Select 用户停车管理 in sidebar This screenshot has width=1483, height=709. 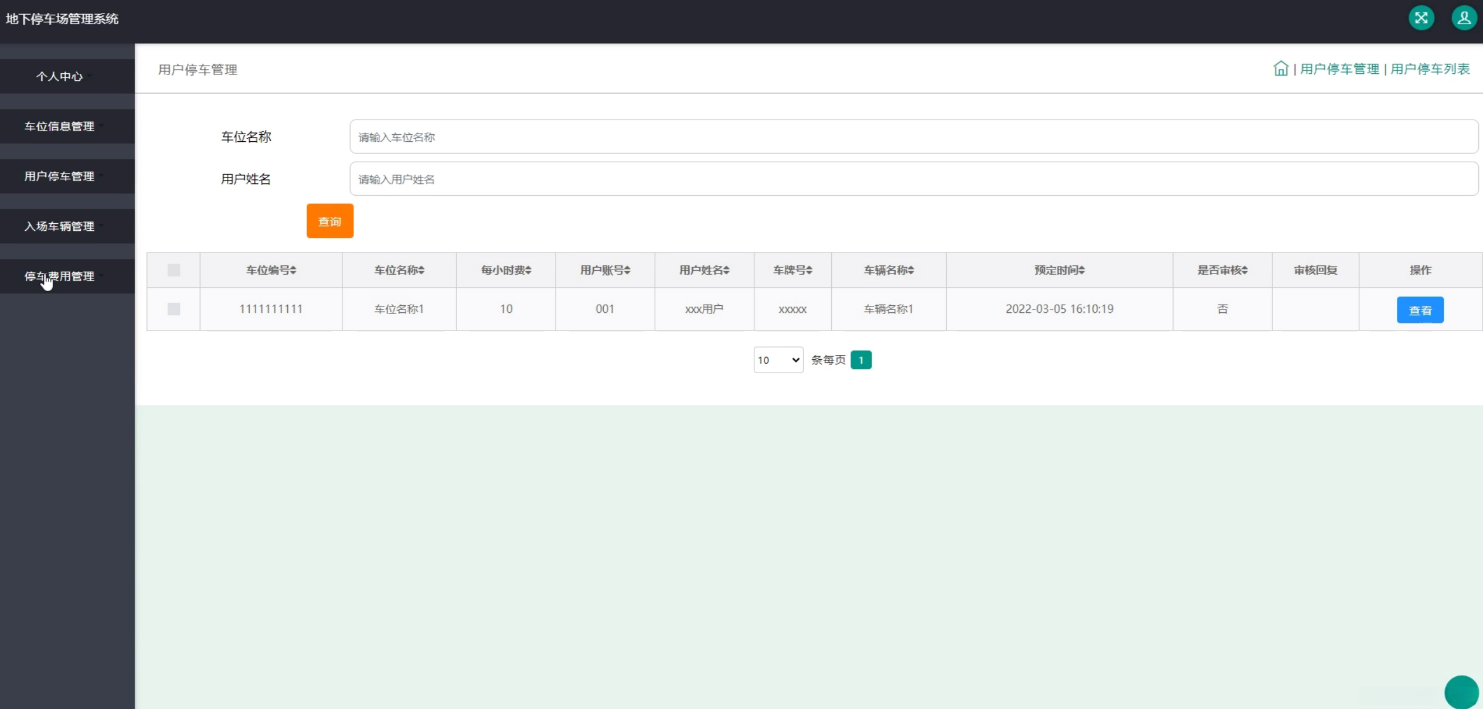[x=60, y=176]
